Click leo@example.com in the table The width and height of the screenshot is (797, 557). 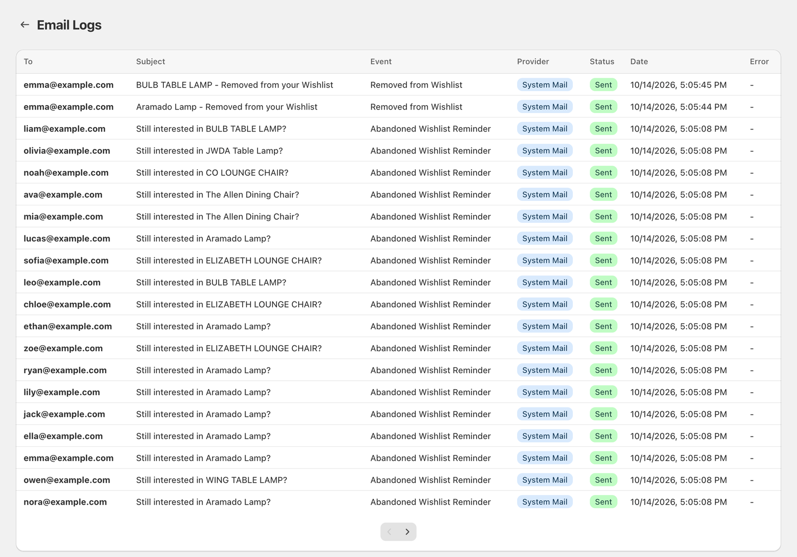tap(62, 282)
